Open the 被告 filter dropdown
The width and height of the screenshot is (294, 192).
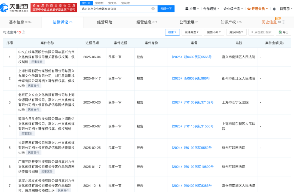click(172, 32)
